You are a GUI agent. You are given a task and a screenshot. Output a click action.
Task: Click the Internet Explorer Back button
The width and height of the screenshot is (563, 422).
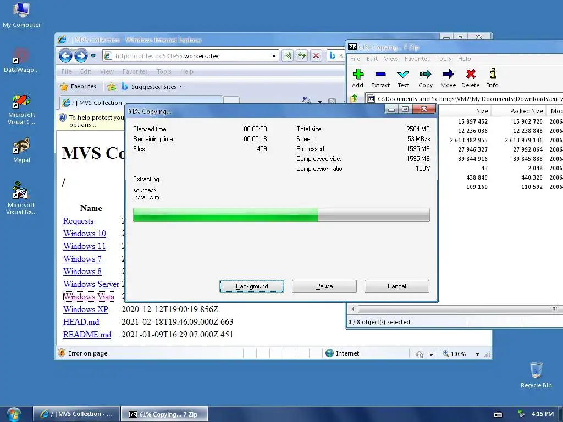pos(66,55)
